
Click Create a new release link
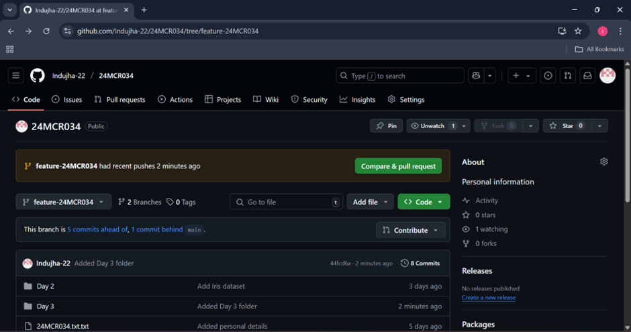[489, 297]
